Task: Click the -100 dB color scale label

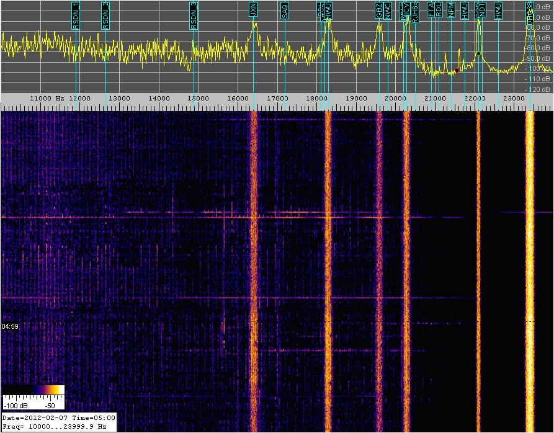Action: [x=15, y=406]
